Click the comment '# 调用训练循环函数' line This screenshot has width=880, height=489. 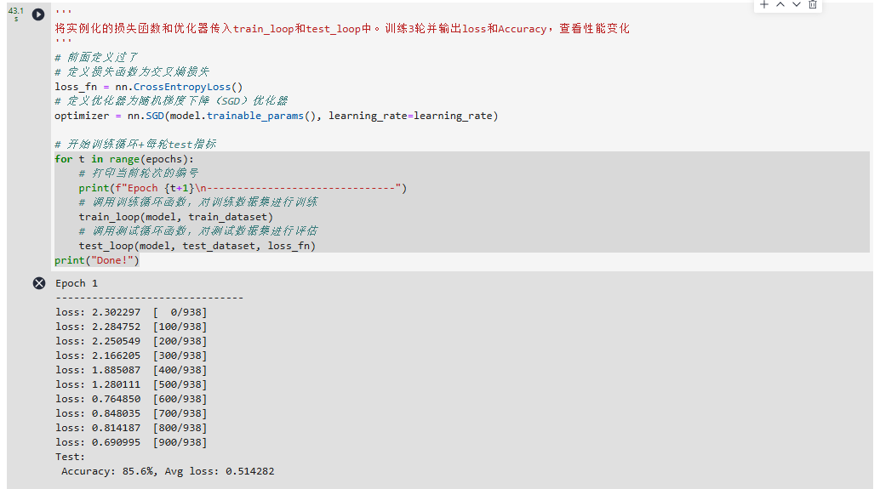click(x=198, y=202)
